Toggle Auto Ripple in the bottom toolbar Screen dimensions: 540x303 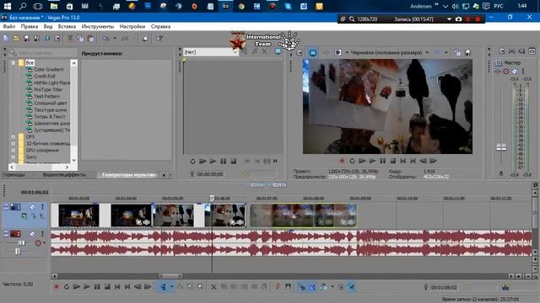tap(323, 286)
